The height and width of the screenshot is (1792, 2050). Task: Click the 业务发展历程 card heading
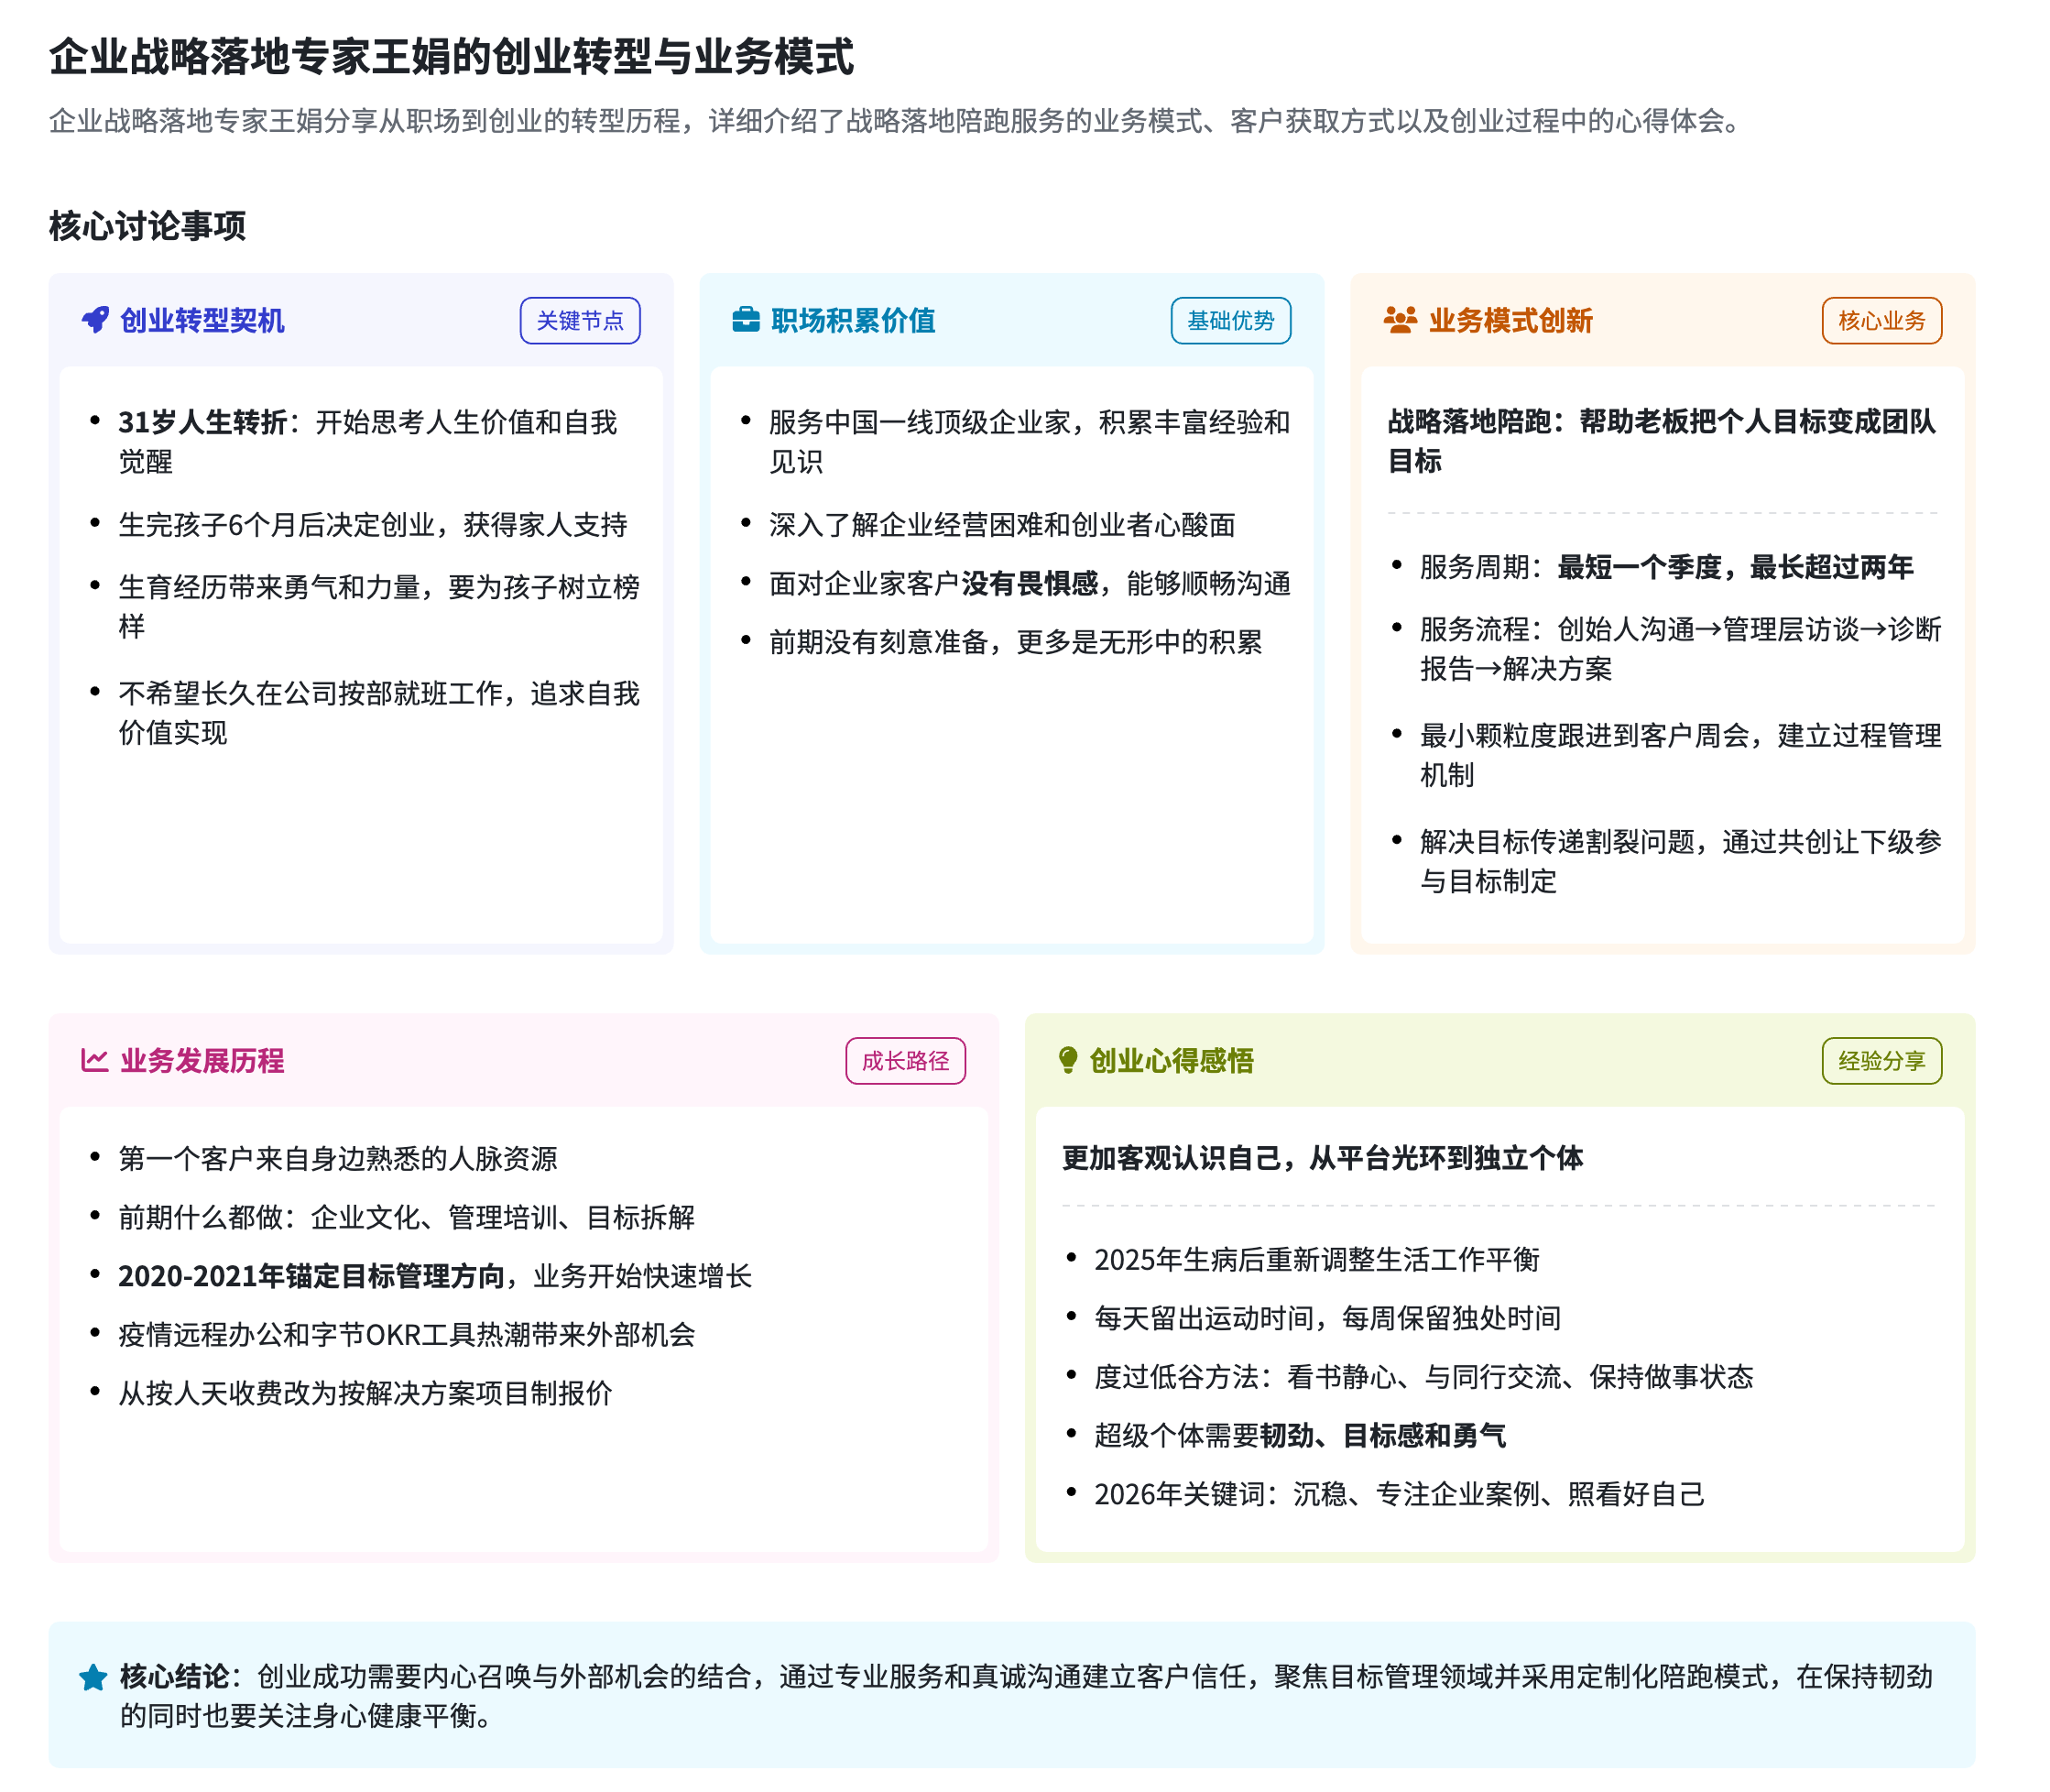[x=202, y=1060]
